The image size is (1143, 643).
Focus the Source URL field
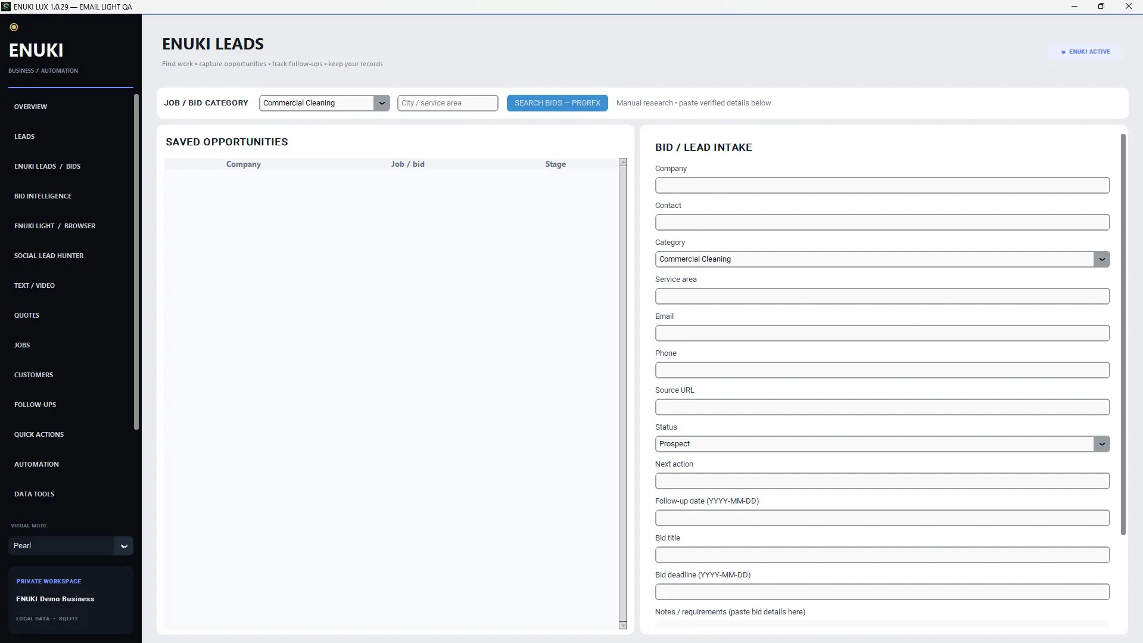[x=882, y=407]
